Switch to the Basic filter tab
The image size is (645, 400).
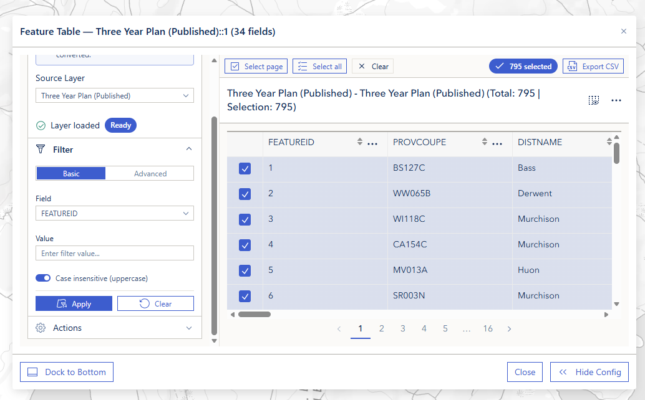(70, 173)
